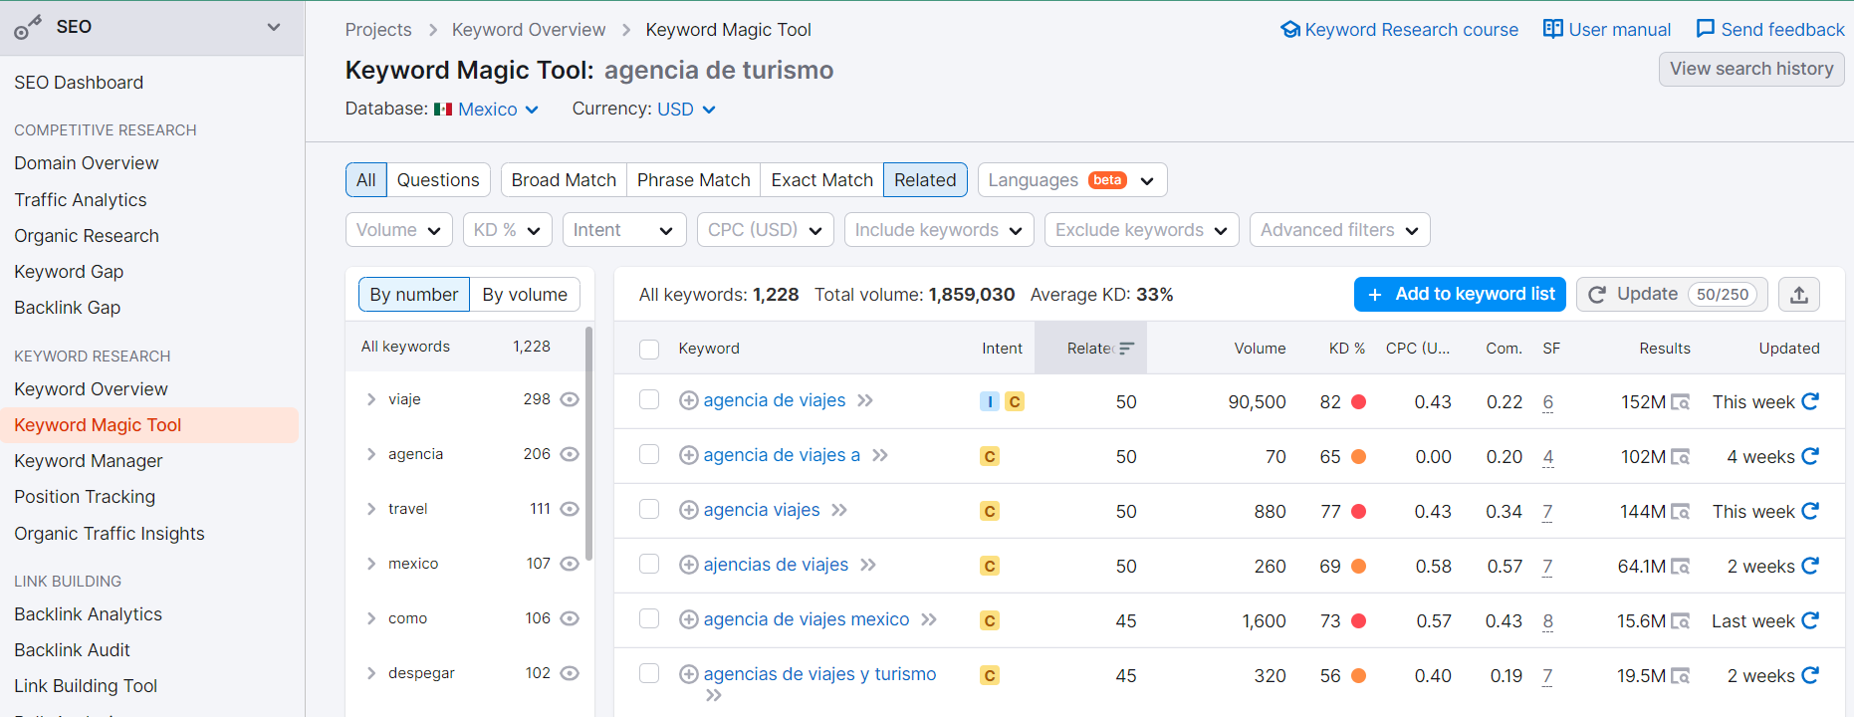The height and width of the screenshot is (717, 1854).
Task: Select the Questions tab
Action: coord(438,180)
